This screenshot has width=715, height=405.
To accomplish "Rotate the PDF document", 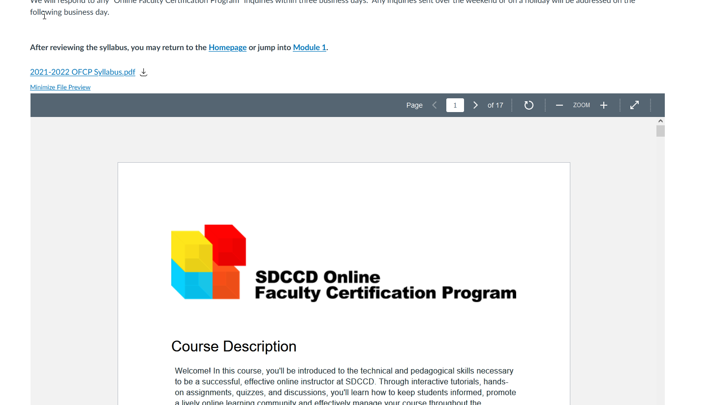I will coord(528,105).
